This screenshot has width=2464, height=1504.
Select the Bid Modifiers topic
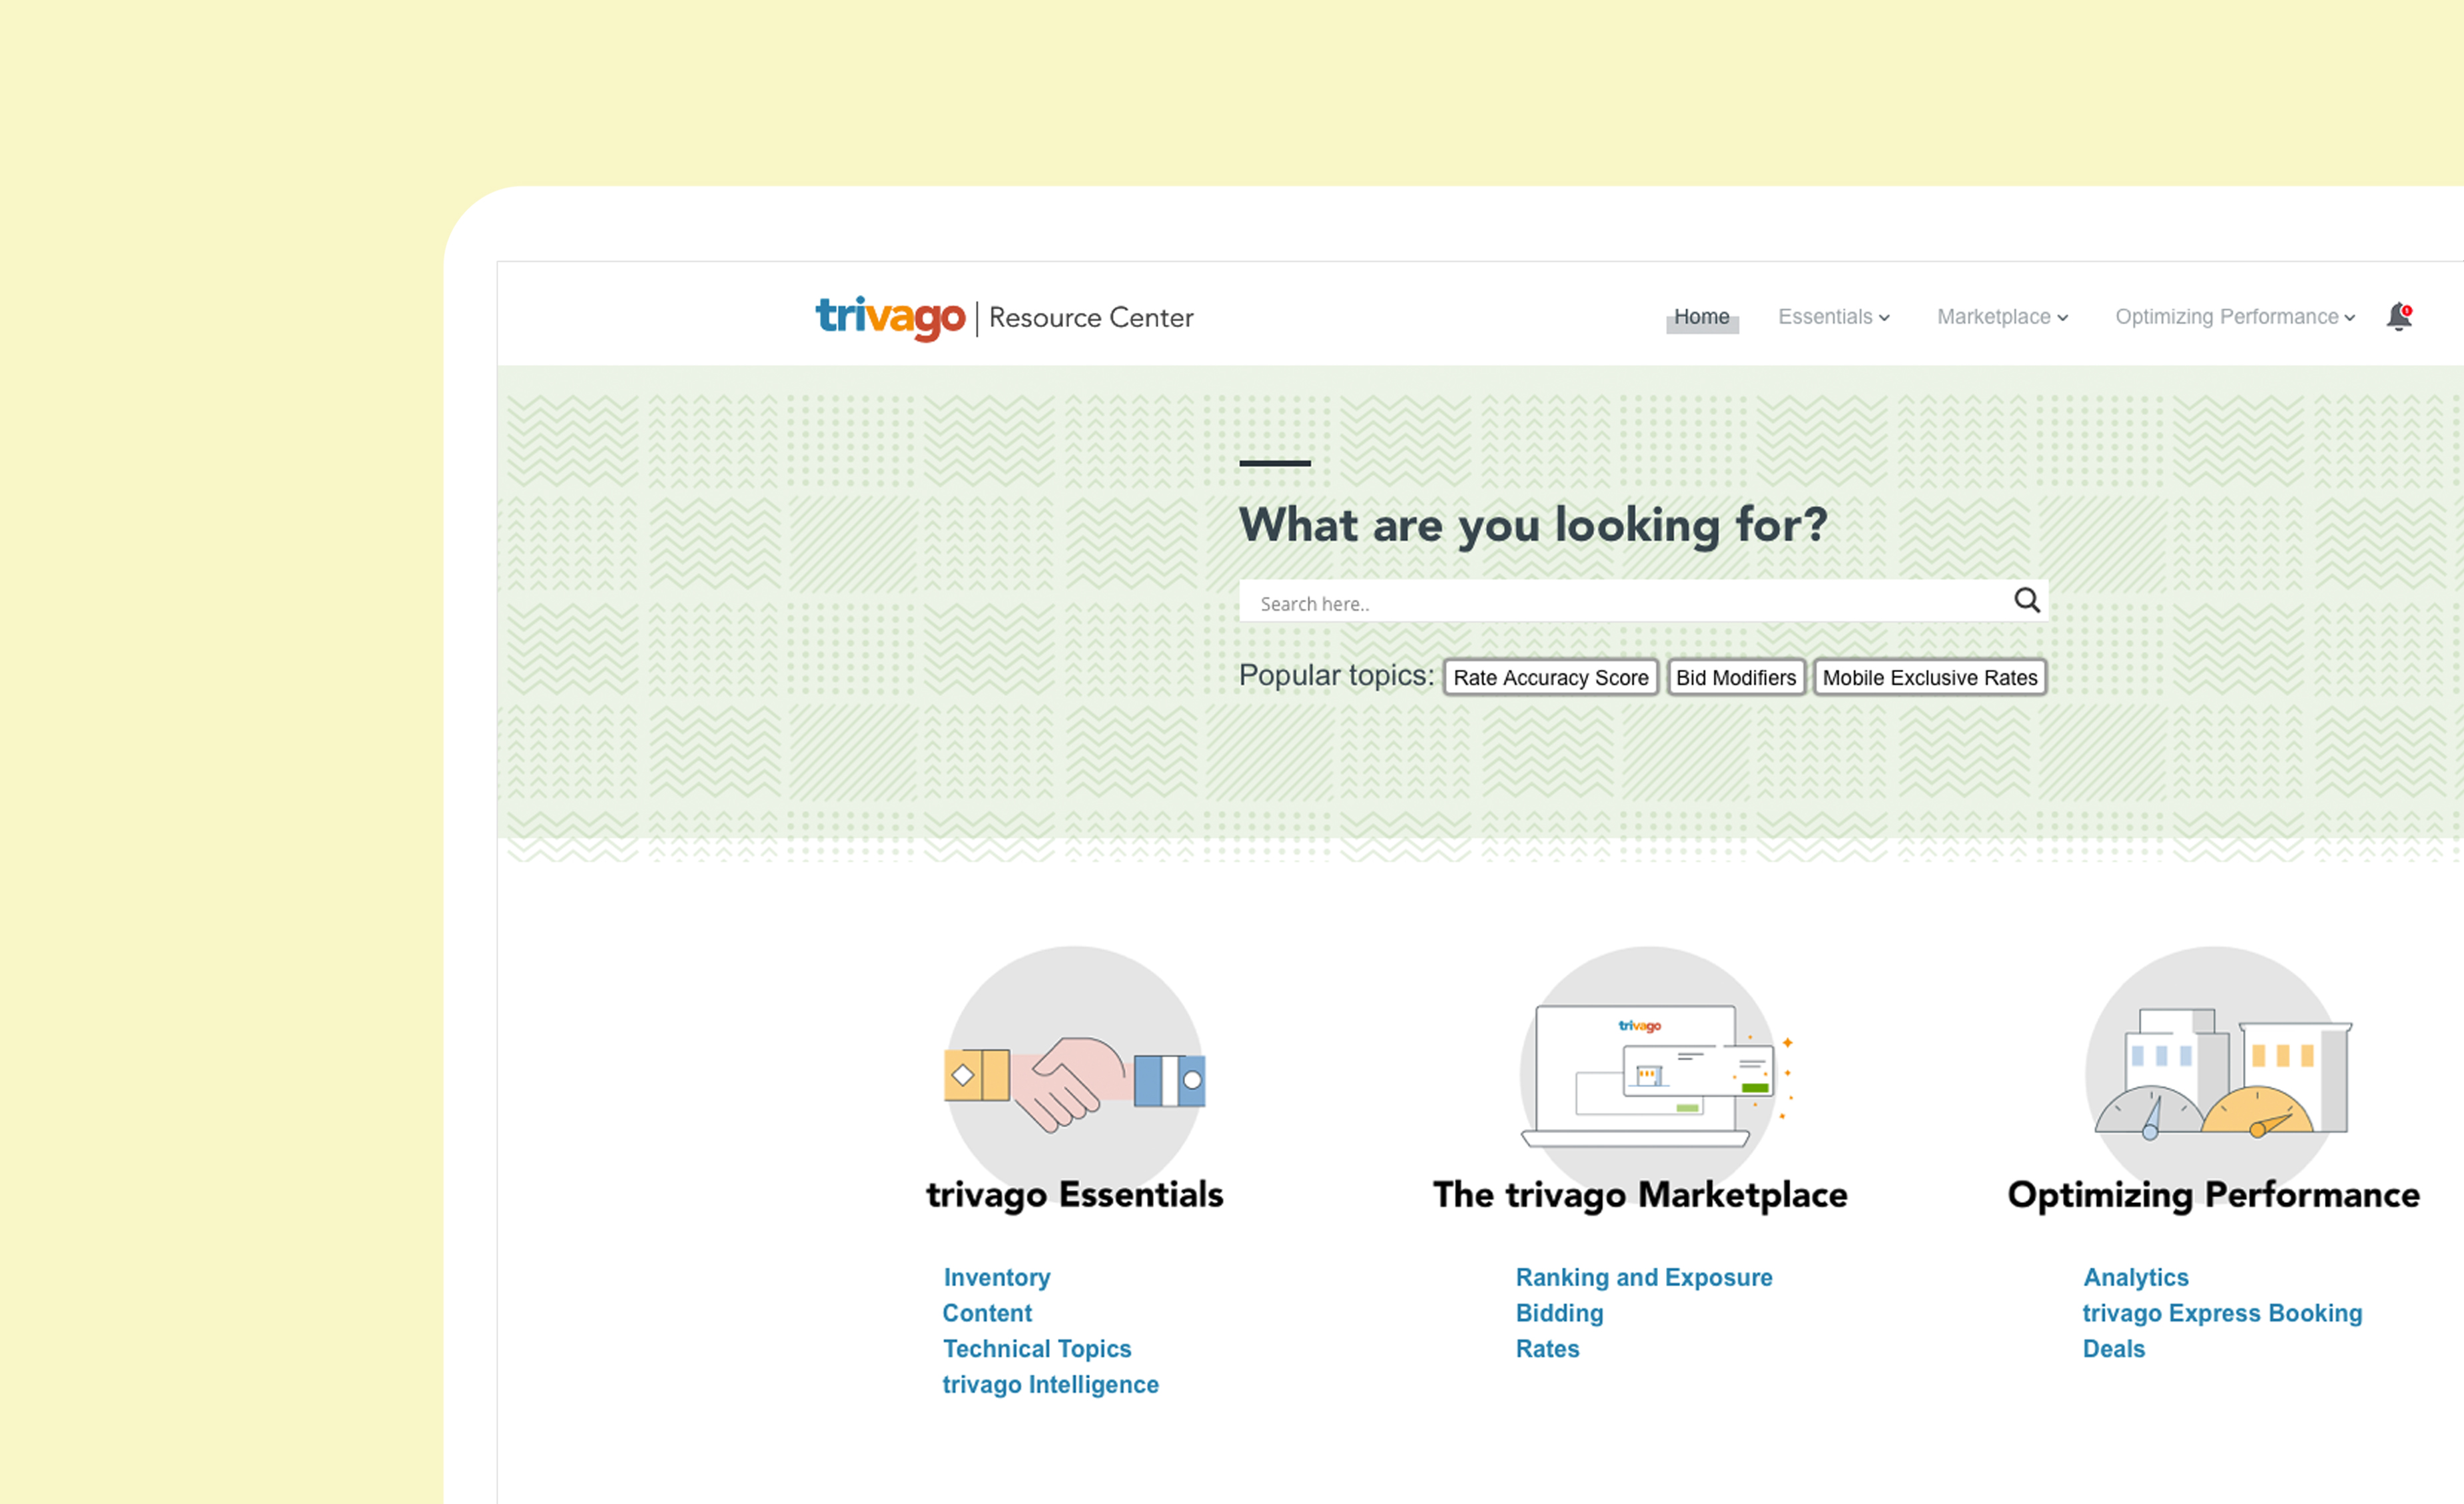[1736, 677]
